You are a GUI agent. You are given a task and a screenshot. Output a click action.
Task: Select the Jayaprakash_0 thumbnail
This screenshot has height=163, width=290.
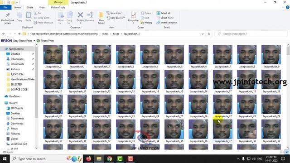(x=53, y=56)
